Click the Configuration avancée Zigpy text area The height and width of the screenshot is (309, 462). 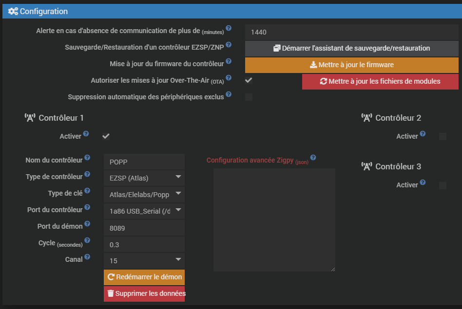[274, 219]
